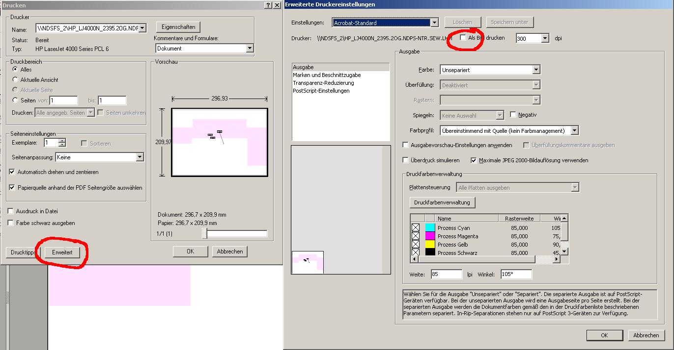Uncheck Automatisch drehen und zentrieren

(x=12, y=172)
